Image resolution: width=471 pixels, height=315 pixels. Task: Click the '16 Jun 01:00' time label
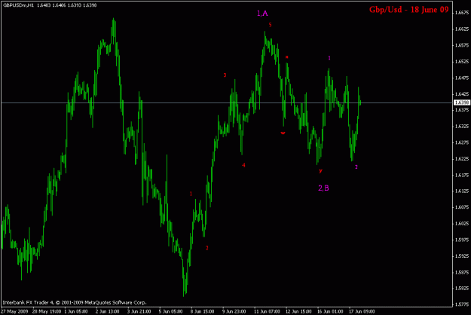click(x=330, y=311)
